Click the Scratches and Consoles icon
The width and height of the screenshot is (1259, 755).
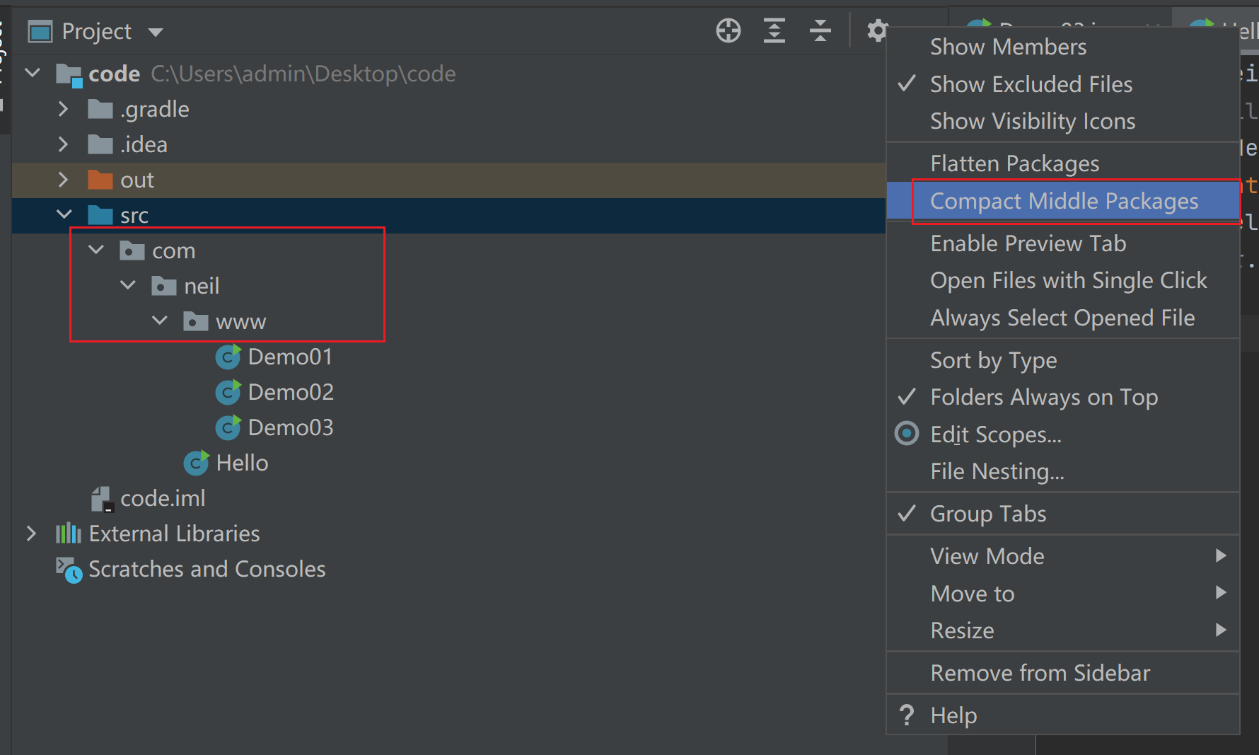[69, 570]
